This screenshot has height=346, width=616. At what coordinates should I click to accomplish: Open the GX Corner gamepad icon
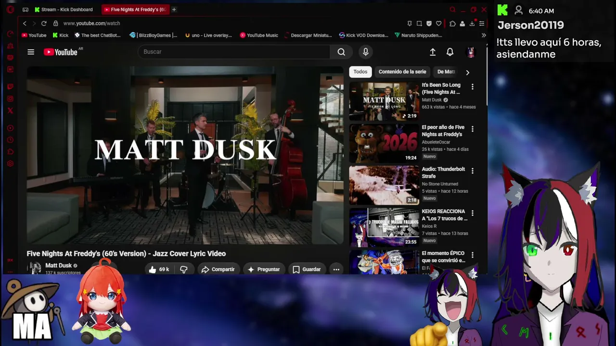tap(26, 10)
